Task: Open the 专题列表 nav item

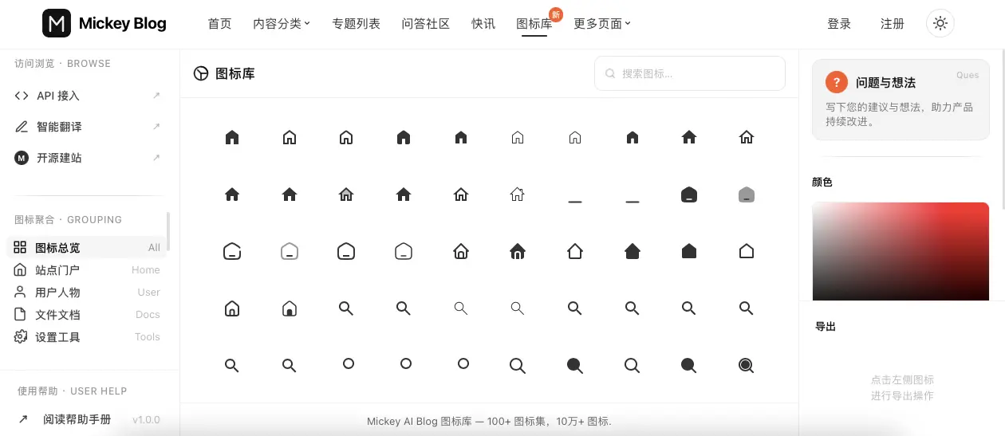Action: [356, 24]
